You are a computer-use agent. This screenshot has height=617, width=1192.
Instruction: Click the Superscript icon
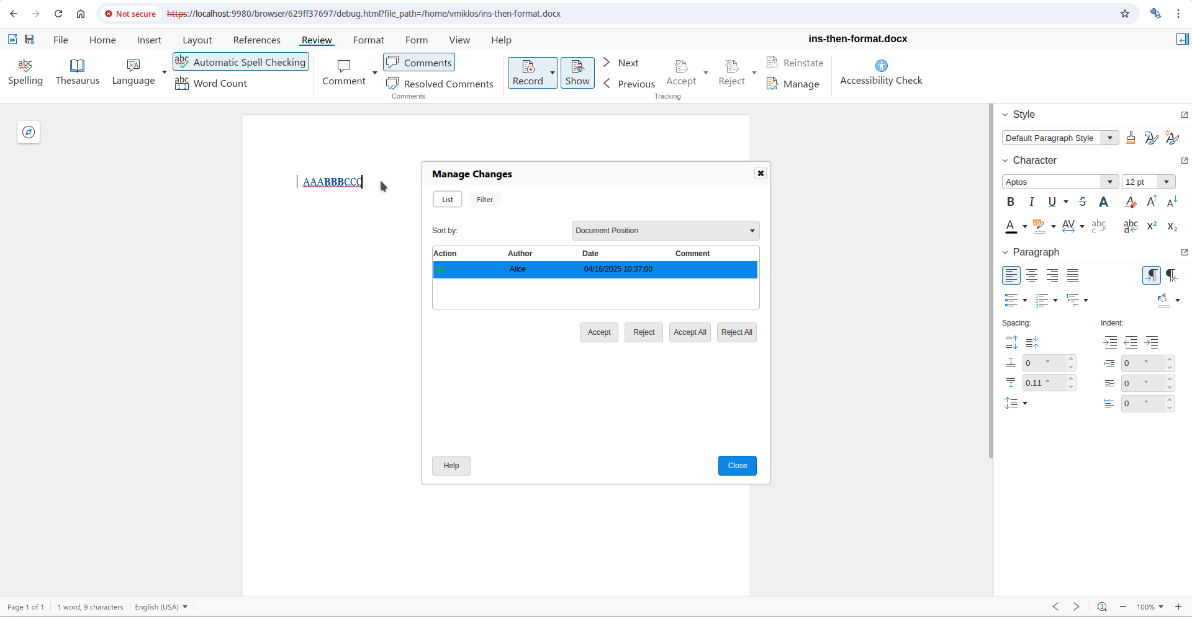click(1152, 226)
